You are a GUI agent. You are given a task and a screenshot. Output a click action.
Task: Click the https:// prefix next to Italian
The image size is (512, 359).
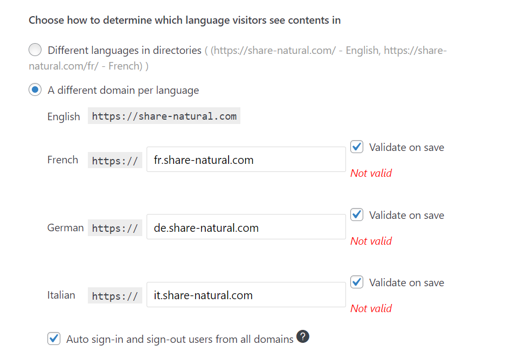(x=115, y=296)
